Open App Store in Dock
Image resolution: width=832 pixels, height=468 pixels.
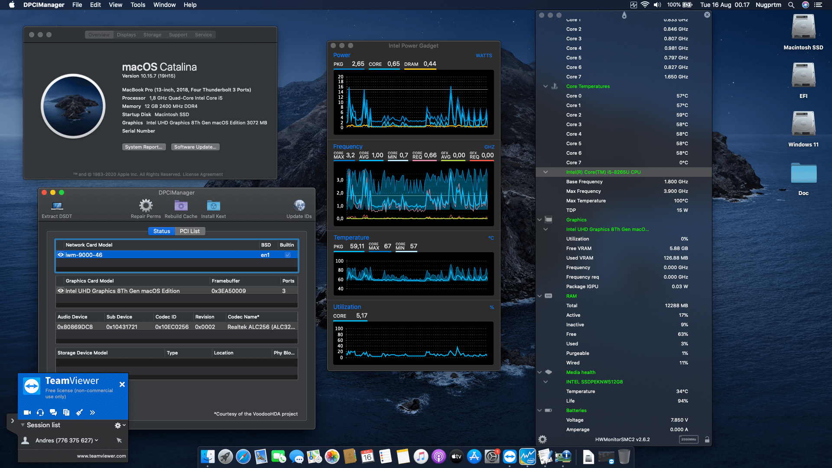pyautogui.click(x=474, y=457)
